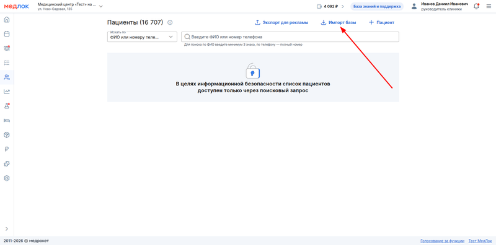The image size is (496, 245).
Task: Open balance details via arrow after 4 092 ₽
Action: [342, 6]
